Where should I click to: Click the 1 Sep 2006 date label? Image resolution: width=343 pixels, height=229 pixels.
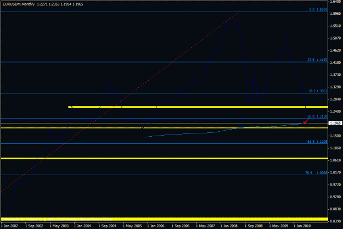pos(181,226)
